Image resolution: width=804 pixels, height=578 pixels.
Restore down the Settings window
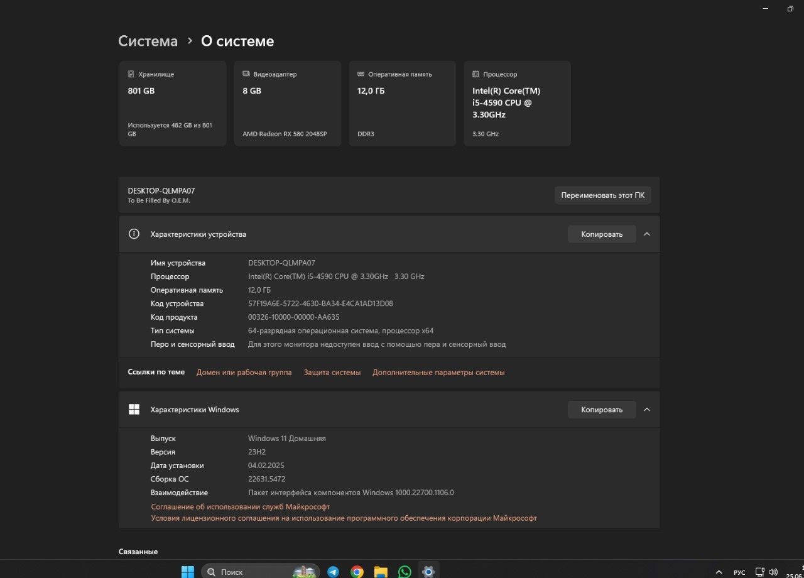click(x=790, y=9)
